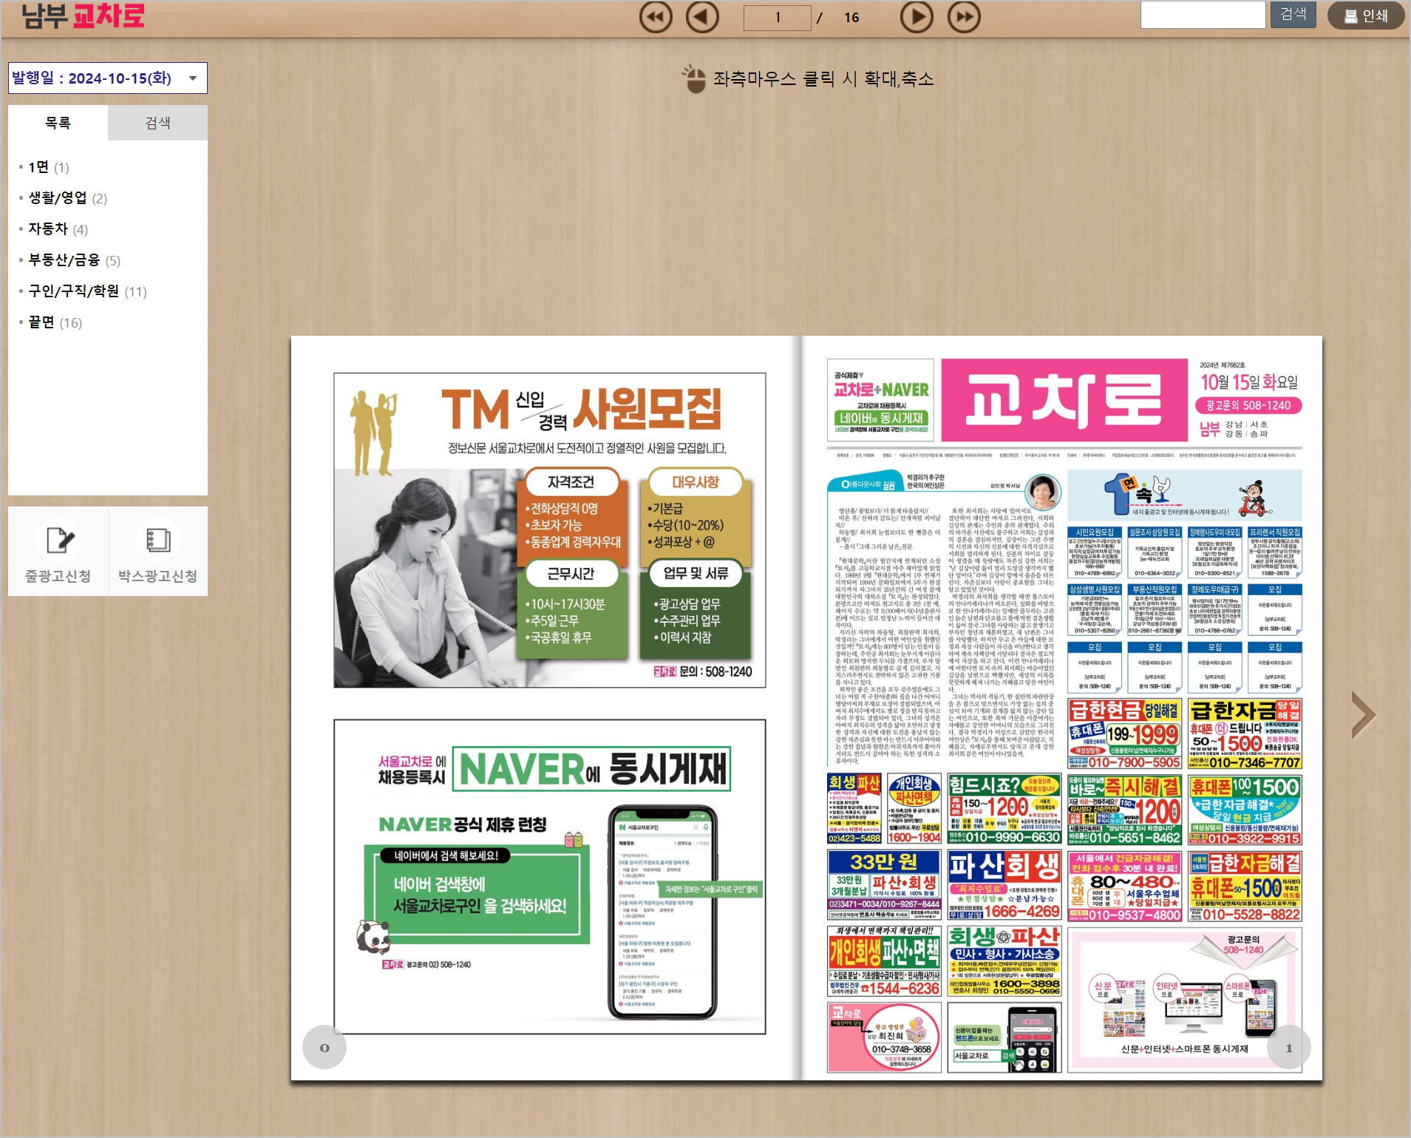
Task: Jump to the last page button
Action: click(x=964, y=17)
